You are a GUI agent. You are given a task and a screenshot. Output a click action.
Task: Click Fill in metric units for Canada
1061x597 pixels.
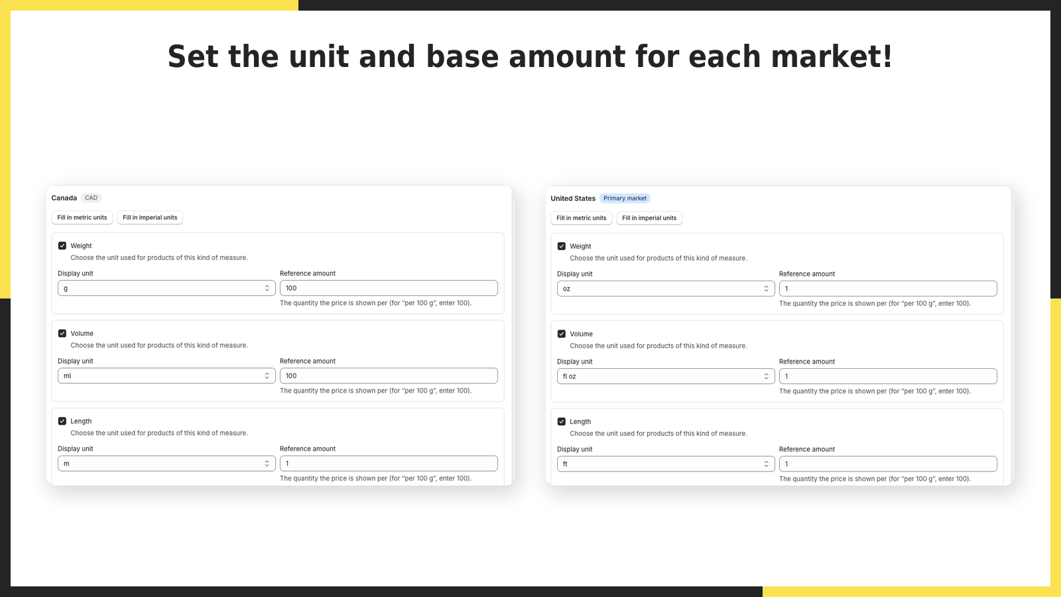pyautogui.click(x=82, y=218)
